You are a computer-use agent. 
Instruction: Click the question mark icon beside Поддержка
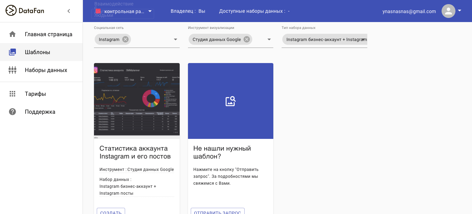12,112
